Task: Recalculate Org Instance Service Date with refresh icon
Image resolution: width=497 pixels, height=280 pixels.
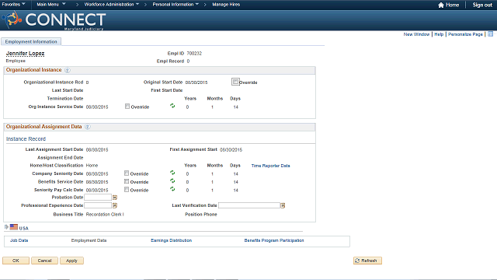Action: (172, 106)
